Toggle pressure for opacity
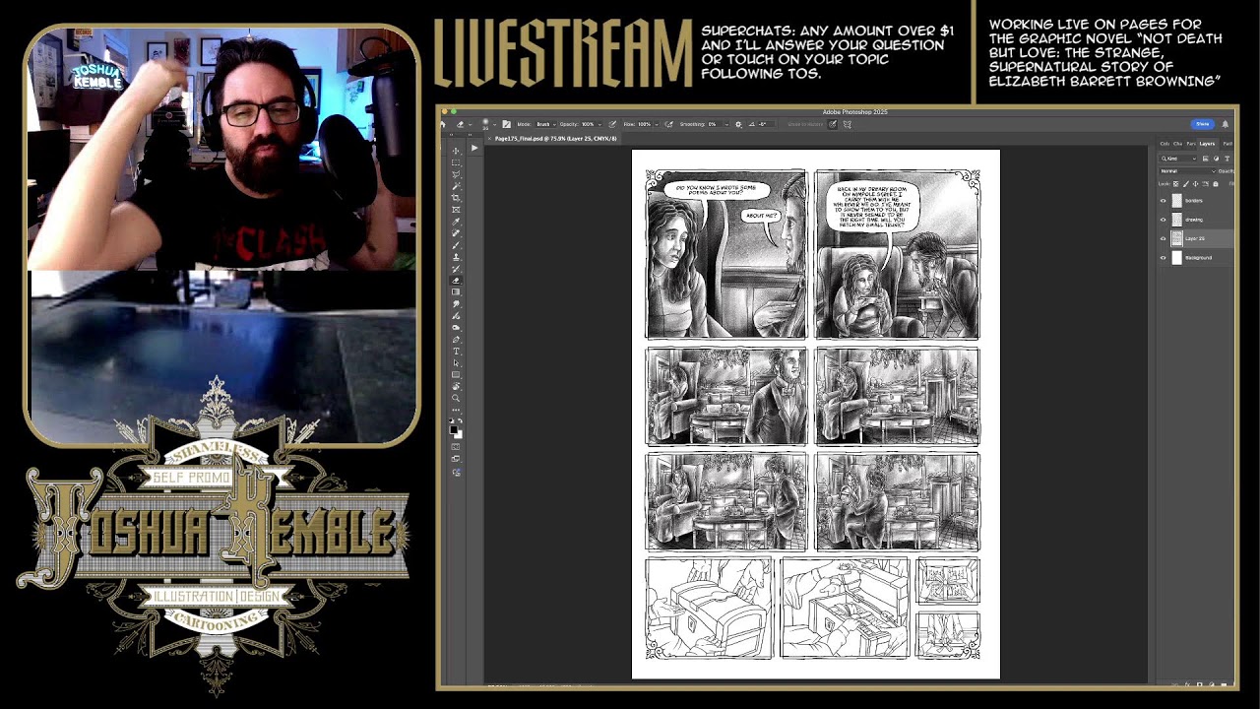Screen dimensions: 1260x709 [612, 124]
